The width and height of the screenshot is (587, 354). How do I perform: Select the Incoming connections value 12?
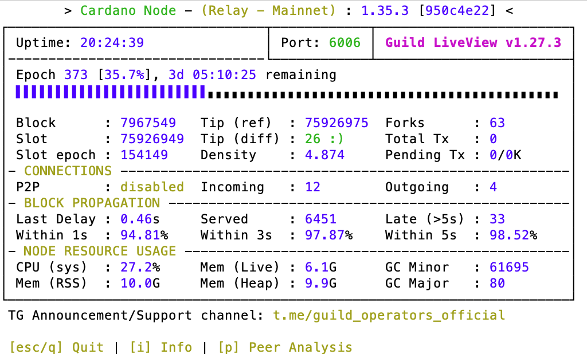(312, 187)
